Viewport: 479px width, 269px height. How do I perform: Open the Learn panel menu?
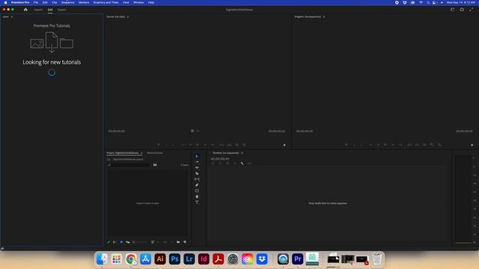[12, 16]
